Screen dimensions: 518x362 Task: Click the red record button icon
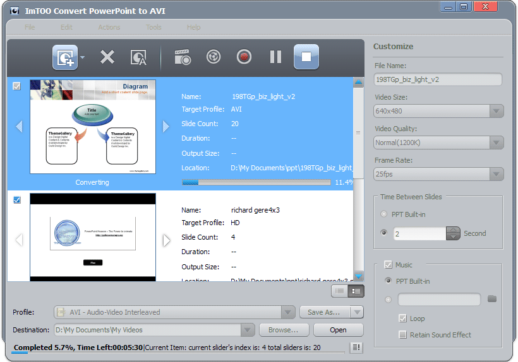tap(244, 57)
